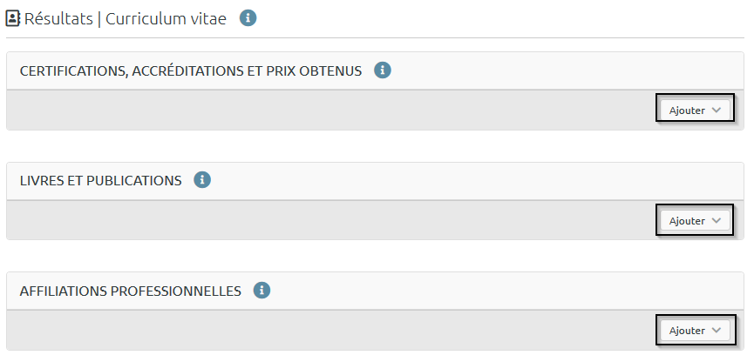This screenshot has width=754, height=355.
Task: Click empty gray row in Livres et publications
Action: click(331, 220)
